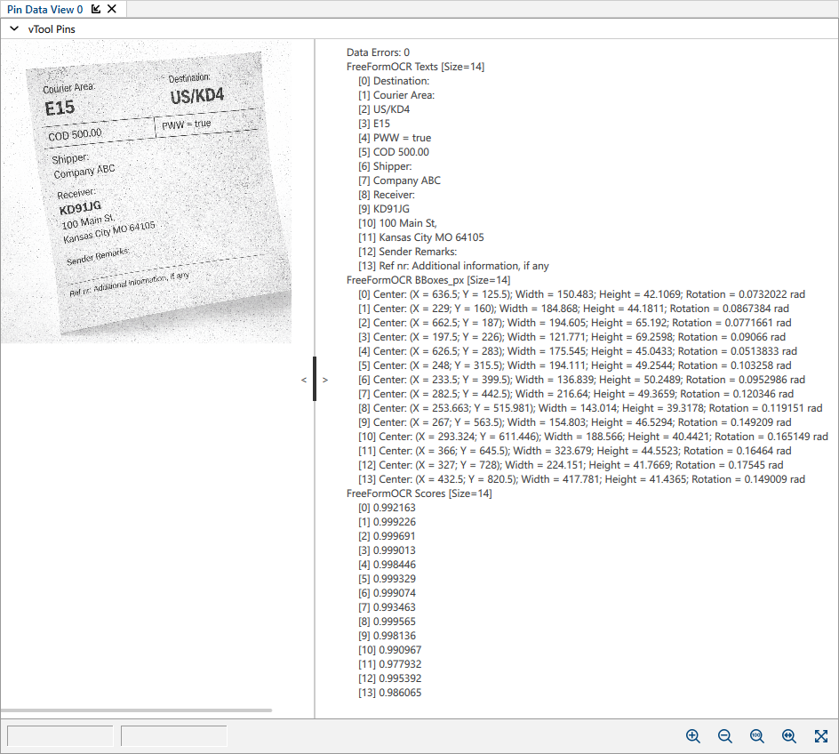Zoom out of the image
The image size is (839, 754).
click(725, 736)
